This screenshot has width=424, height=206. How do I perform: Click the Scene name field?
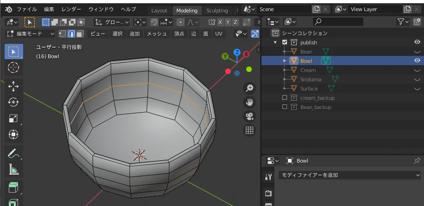284,9
